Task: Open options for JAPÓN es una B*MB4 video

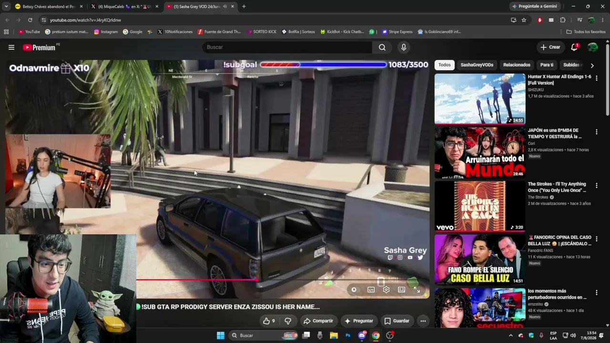Action: pyautogui.click(x=596, y=131)
